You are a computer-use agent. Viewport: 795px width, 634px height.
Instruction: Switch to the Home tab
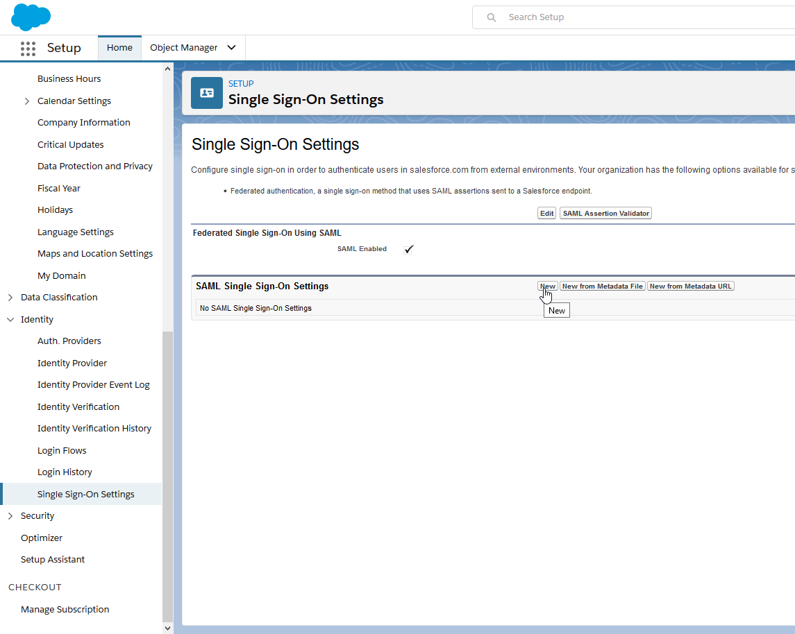pos(119,48)
